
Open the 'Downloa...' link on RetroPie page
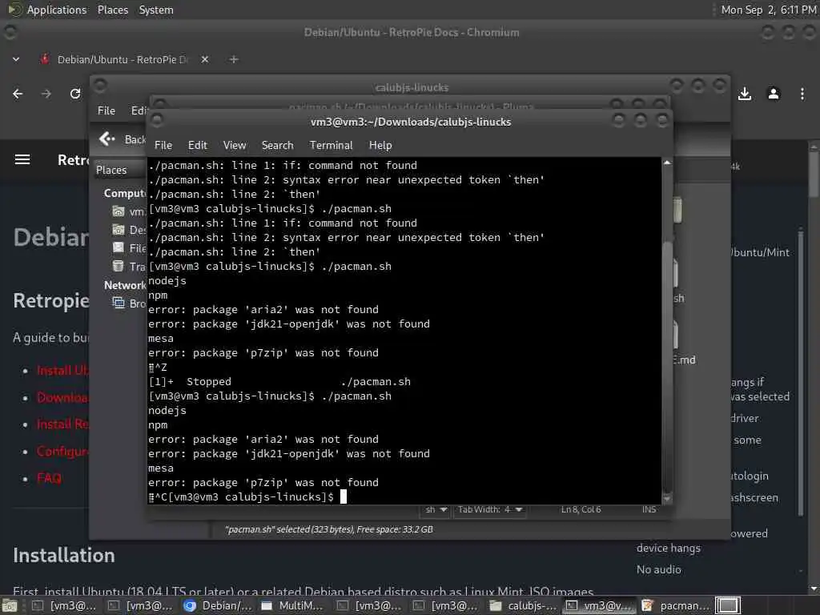(x=62, y=397)
